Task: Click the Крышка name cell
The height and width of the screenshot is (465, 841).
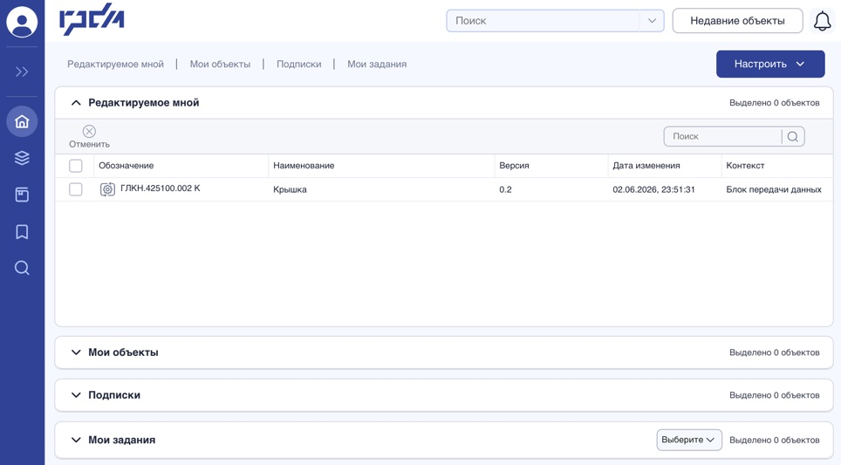Action: (290, 189)
